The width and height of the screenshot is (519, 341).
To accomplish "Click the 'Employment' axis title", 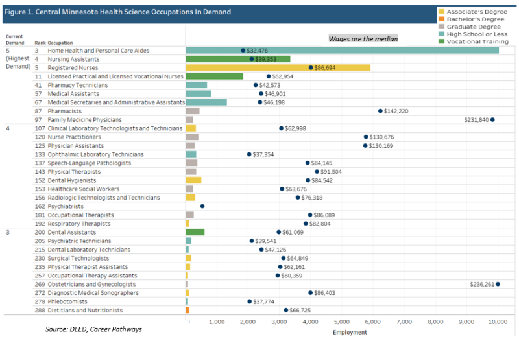I will [350, 332].
